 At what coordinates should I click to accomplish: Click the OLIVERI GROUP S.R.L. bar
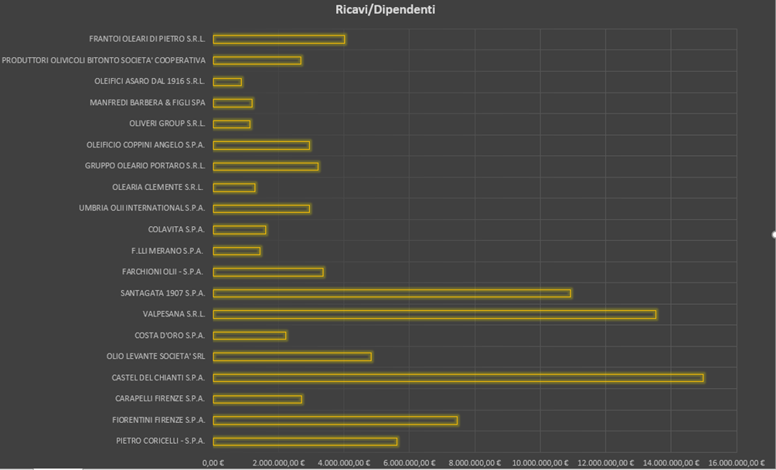232,124
